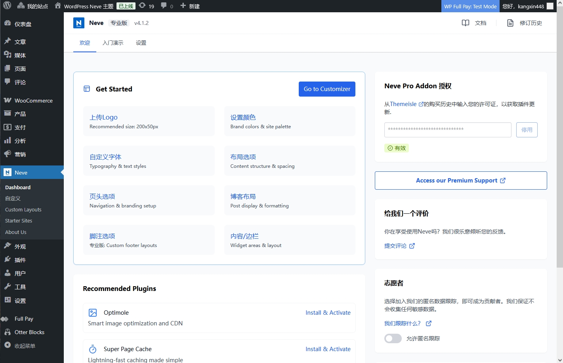Click the license key input field

pyautogui.click(x=448, y=130)
